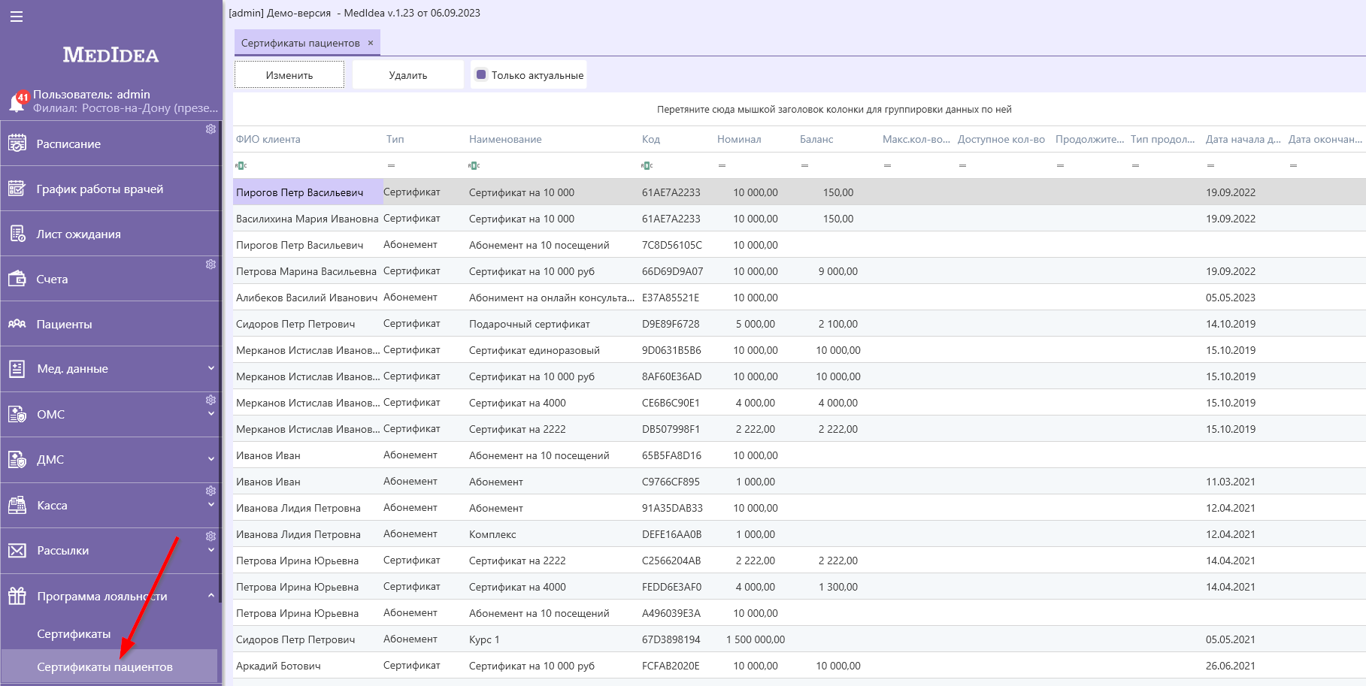Open notifications bell showing 41
The image size is (1366, 686).
[x=17, y=101]
